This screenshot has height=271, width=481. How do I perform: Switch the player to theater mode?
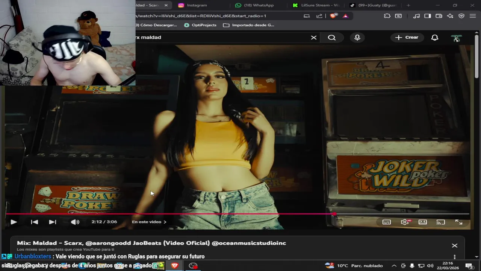[x=423, y=222]
